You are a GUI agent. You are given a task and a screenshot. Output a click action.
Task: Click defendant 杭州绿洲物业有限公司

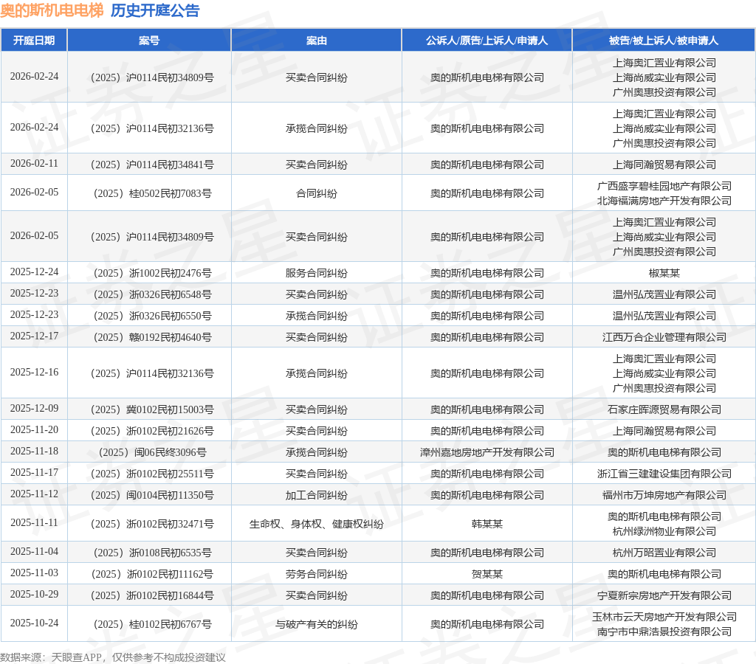pyautogui.click(x=664, y=531)
